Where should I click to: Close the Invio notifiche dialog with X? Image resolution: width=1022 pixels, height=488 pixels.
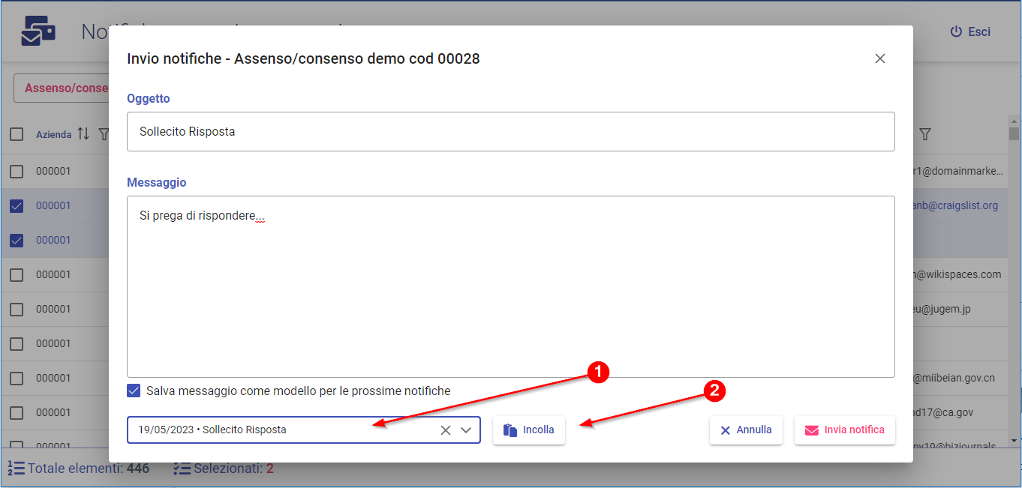point(880,58)
